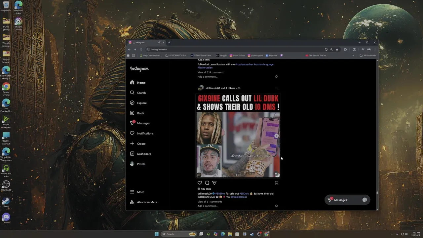423x238 pixels.
Task: Open the More menu in the sidebar
Action: point(137,192)
